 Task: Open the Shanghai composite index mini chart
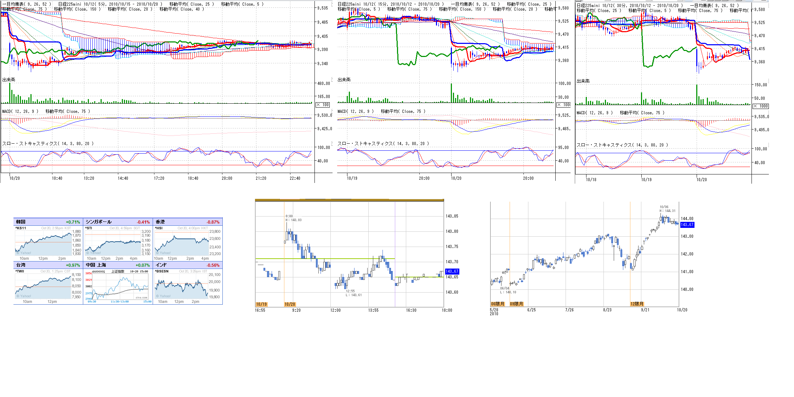coord(120,287)
